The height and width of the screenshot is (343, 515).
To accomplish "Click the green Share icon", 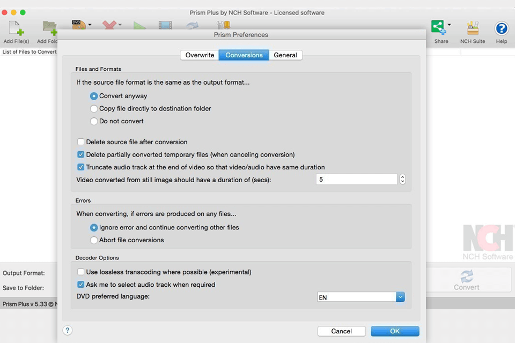I will coord(438,28).
